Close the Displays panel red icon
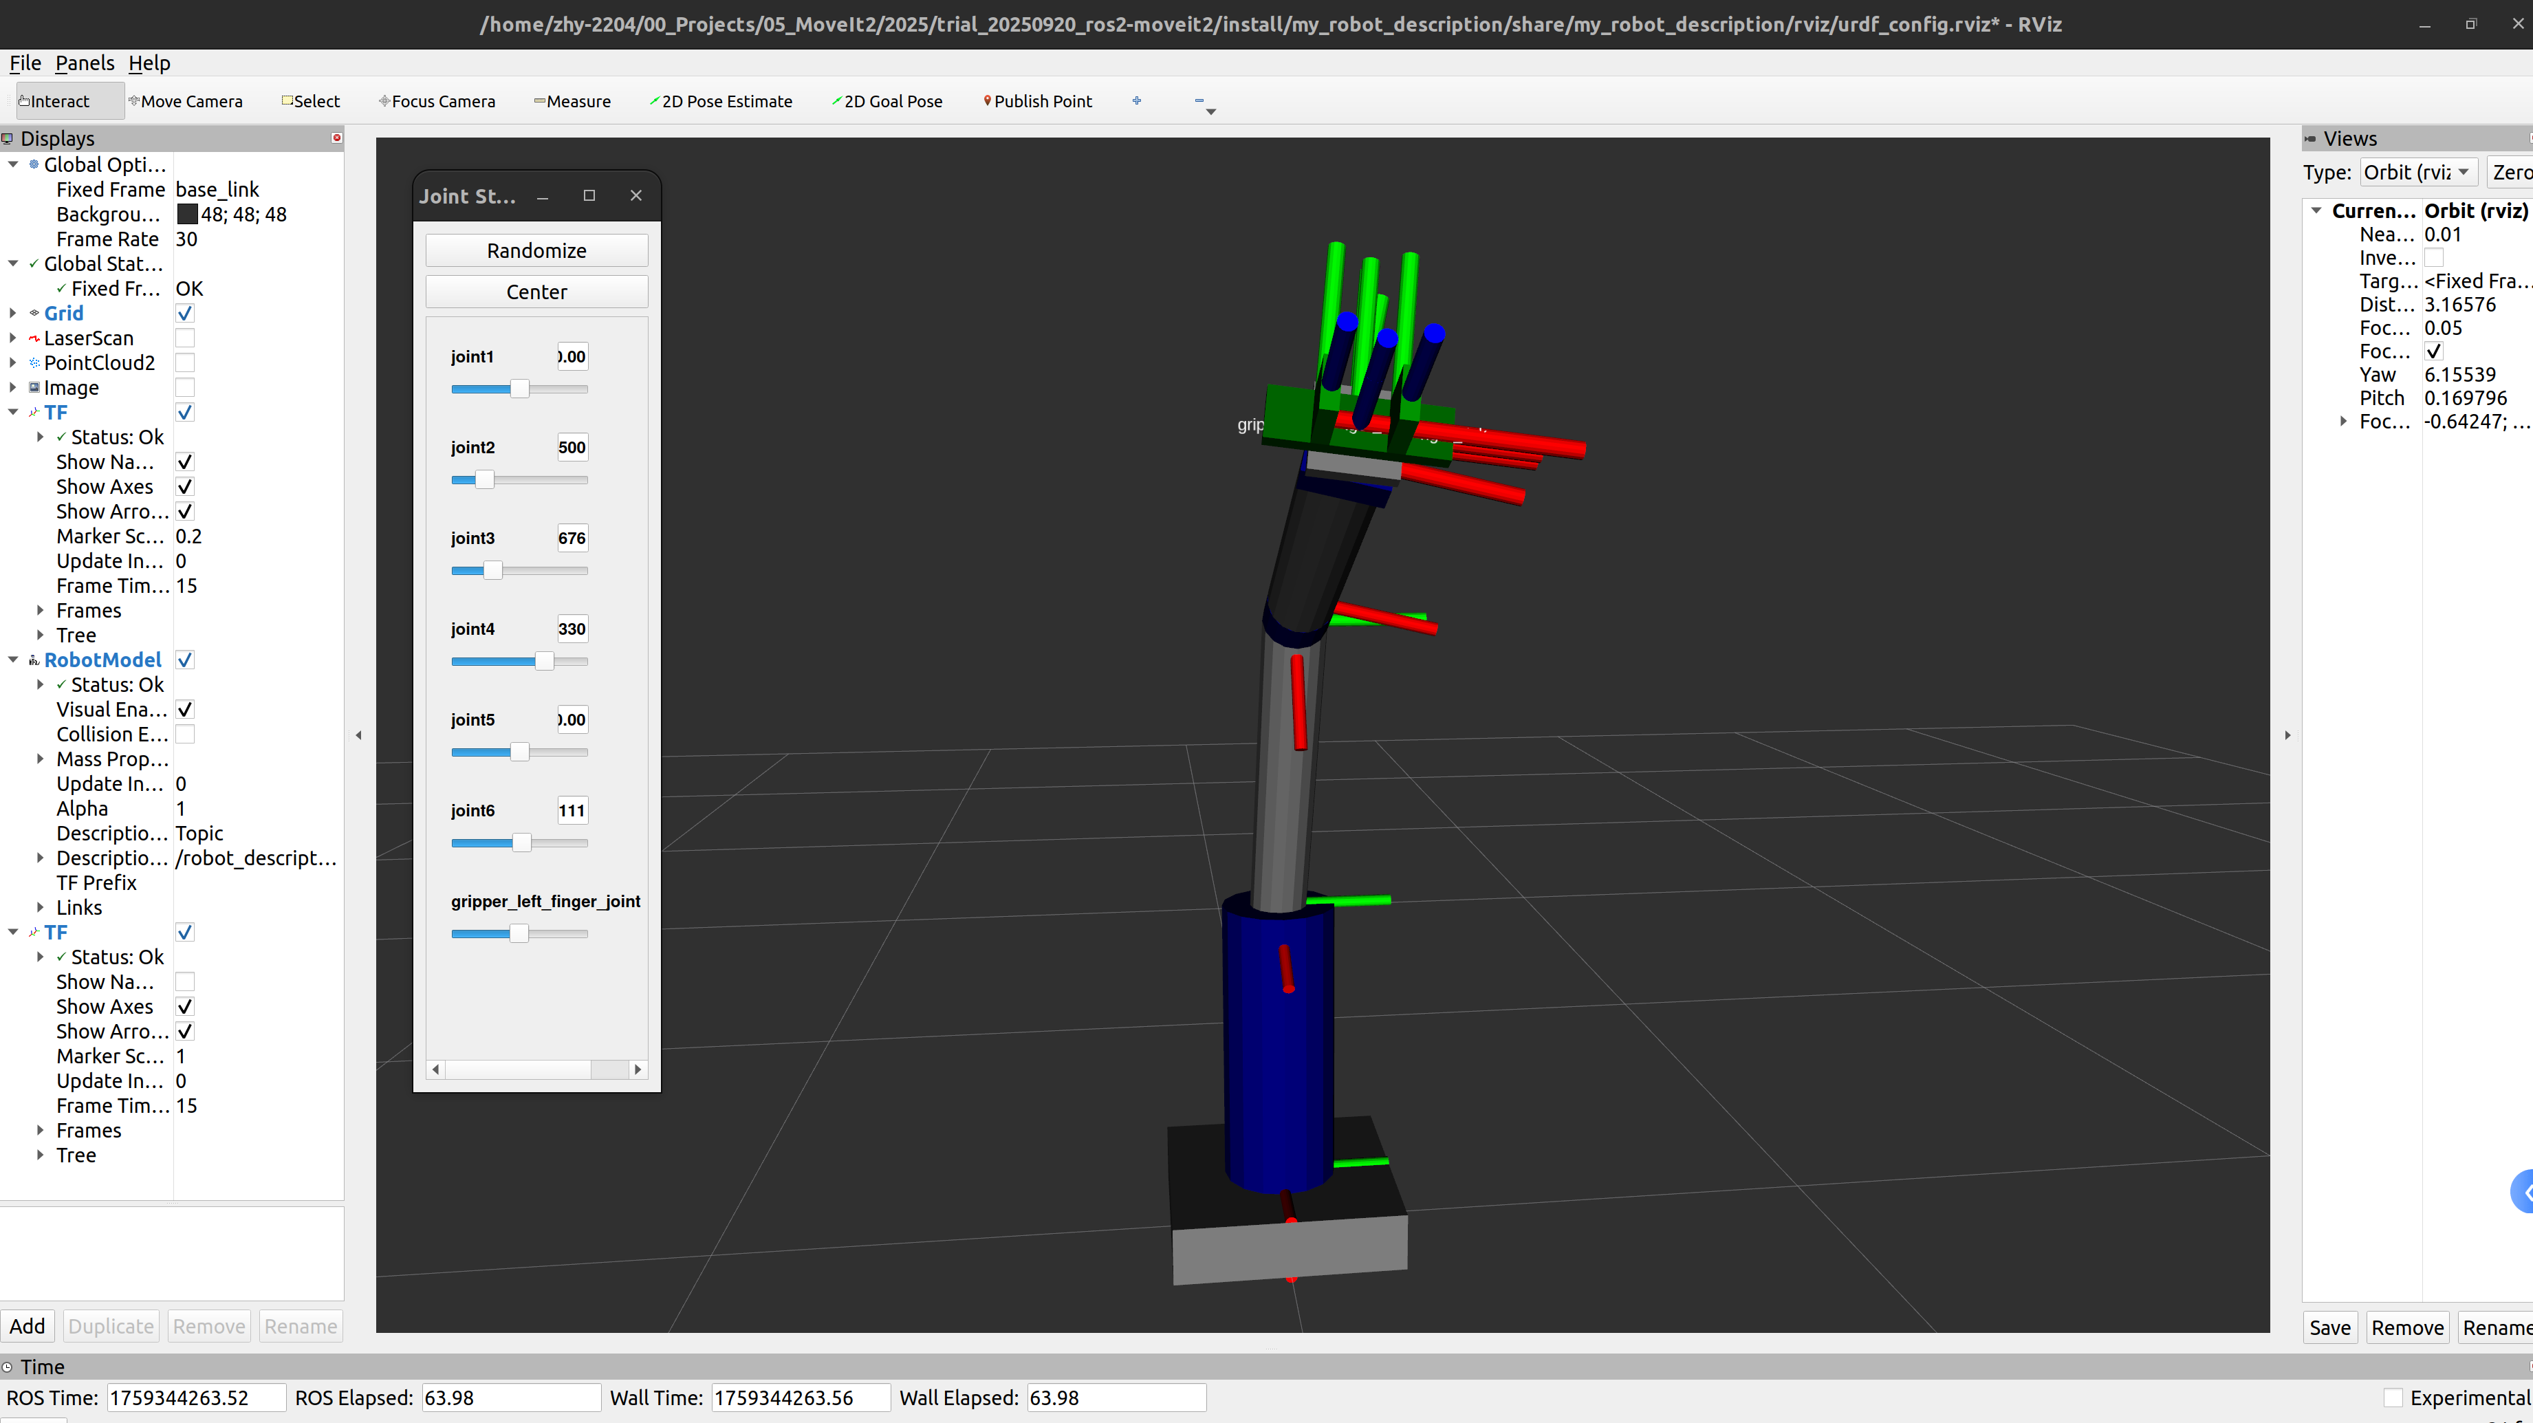 (x=336, y=138)
